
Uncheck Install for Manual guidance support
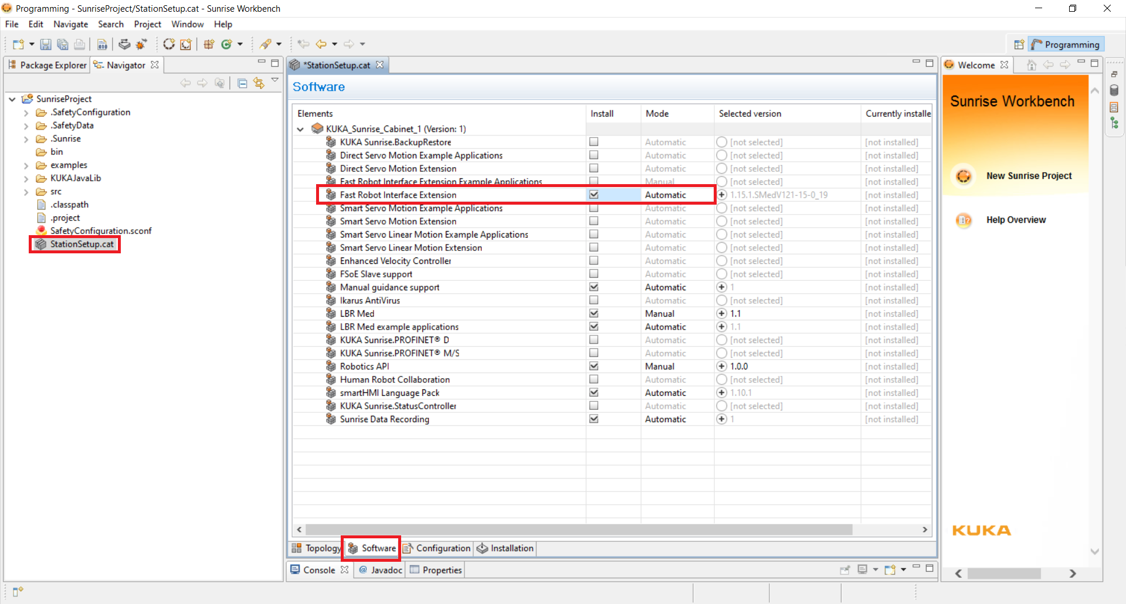[x=593, y=287]
